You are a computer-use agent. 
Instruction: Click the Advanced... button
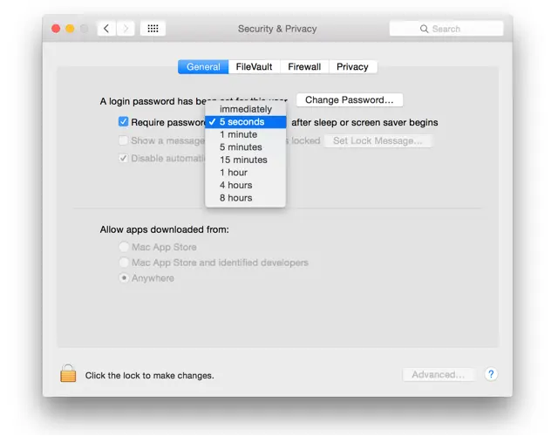pyautogui.click(x=439, y=374)
